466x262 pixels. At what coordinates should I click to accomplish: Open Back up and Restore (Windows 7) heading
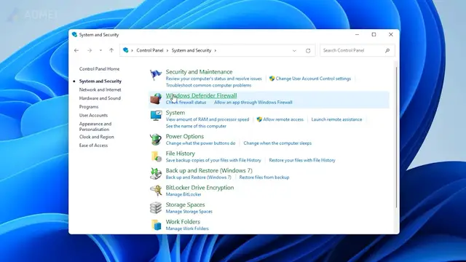(x=209, y=170)
